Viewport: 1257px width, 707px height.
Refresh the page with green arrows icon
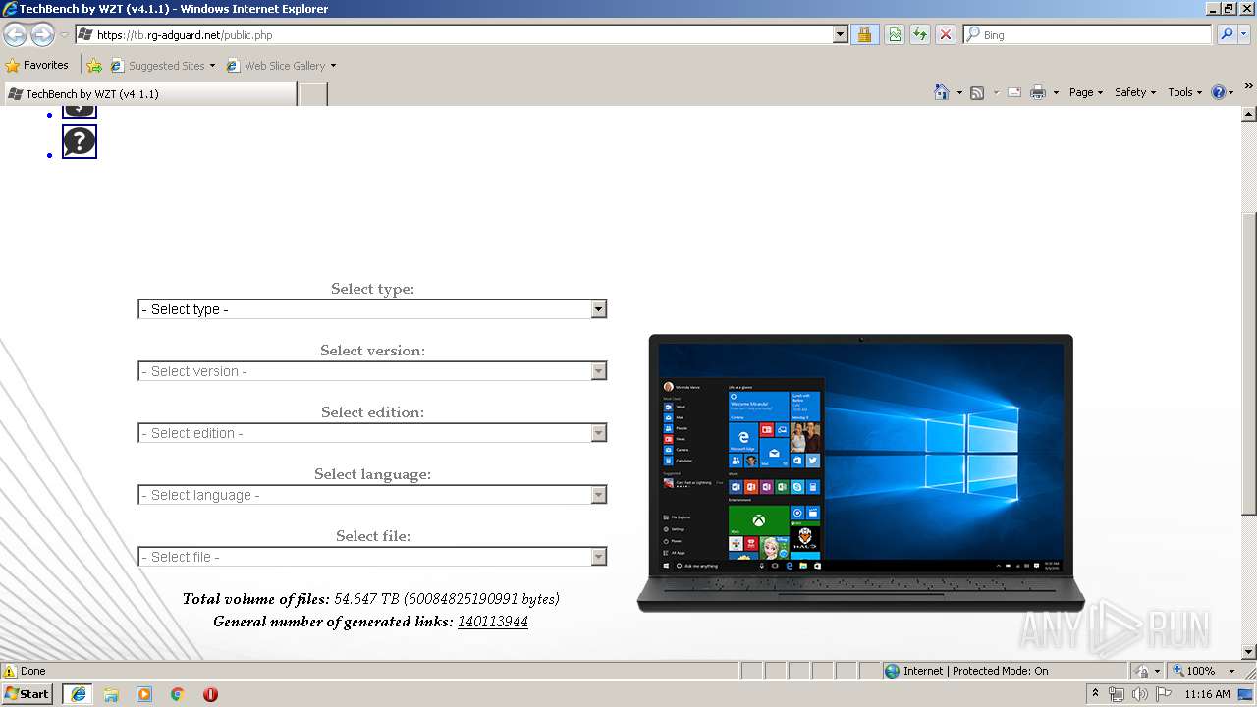(920, 34)
